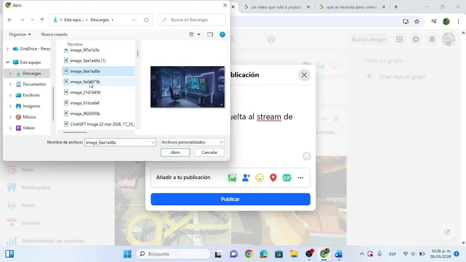Click the Cancelar button

tap(209, 152)
